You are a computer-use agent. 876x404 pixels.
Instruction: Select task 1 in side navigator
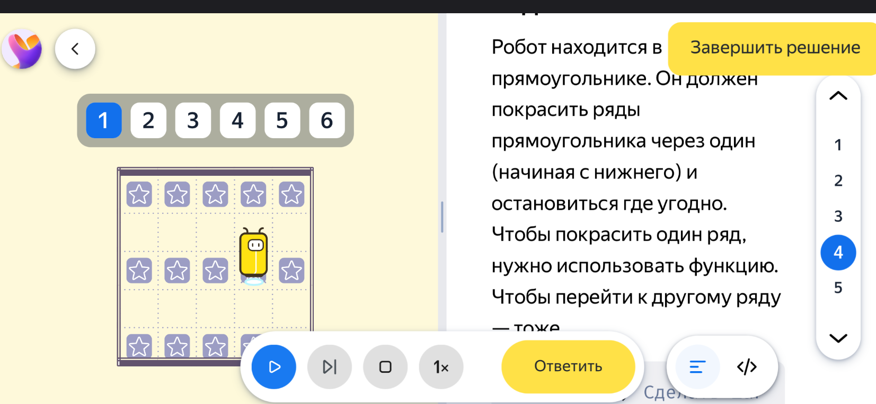click(838, 145)
